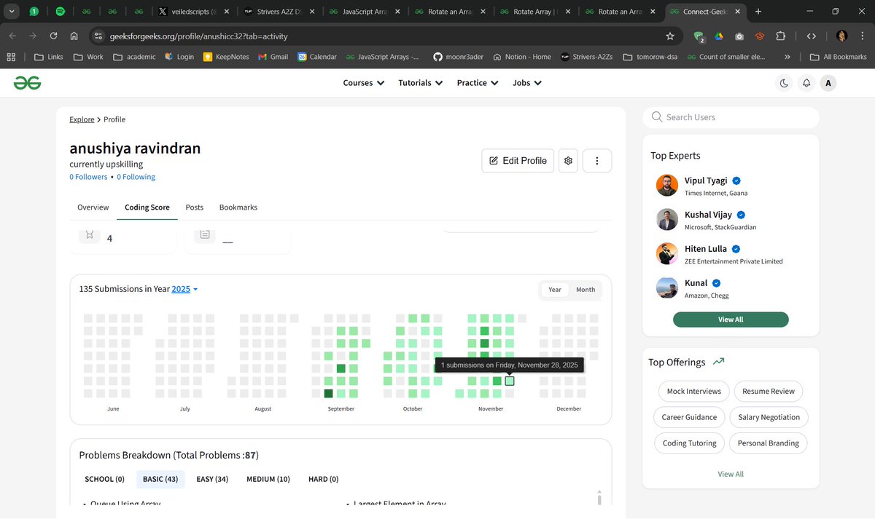The height and width of the screenshot is (519, 875).
Task: Switch heatmap to Month view
Action: [586, 290]
